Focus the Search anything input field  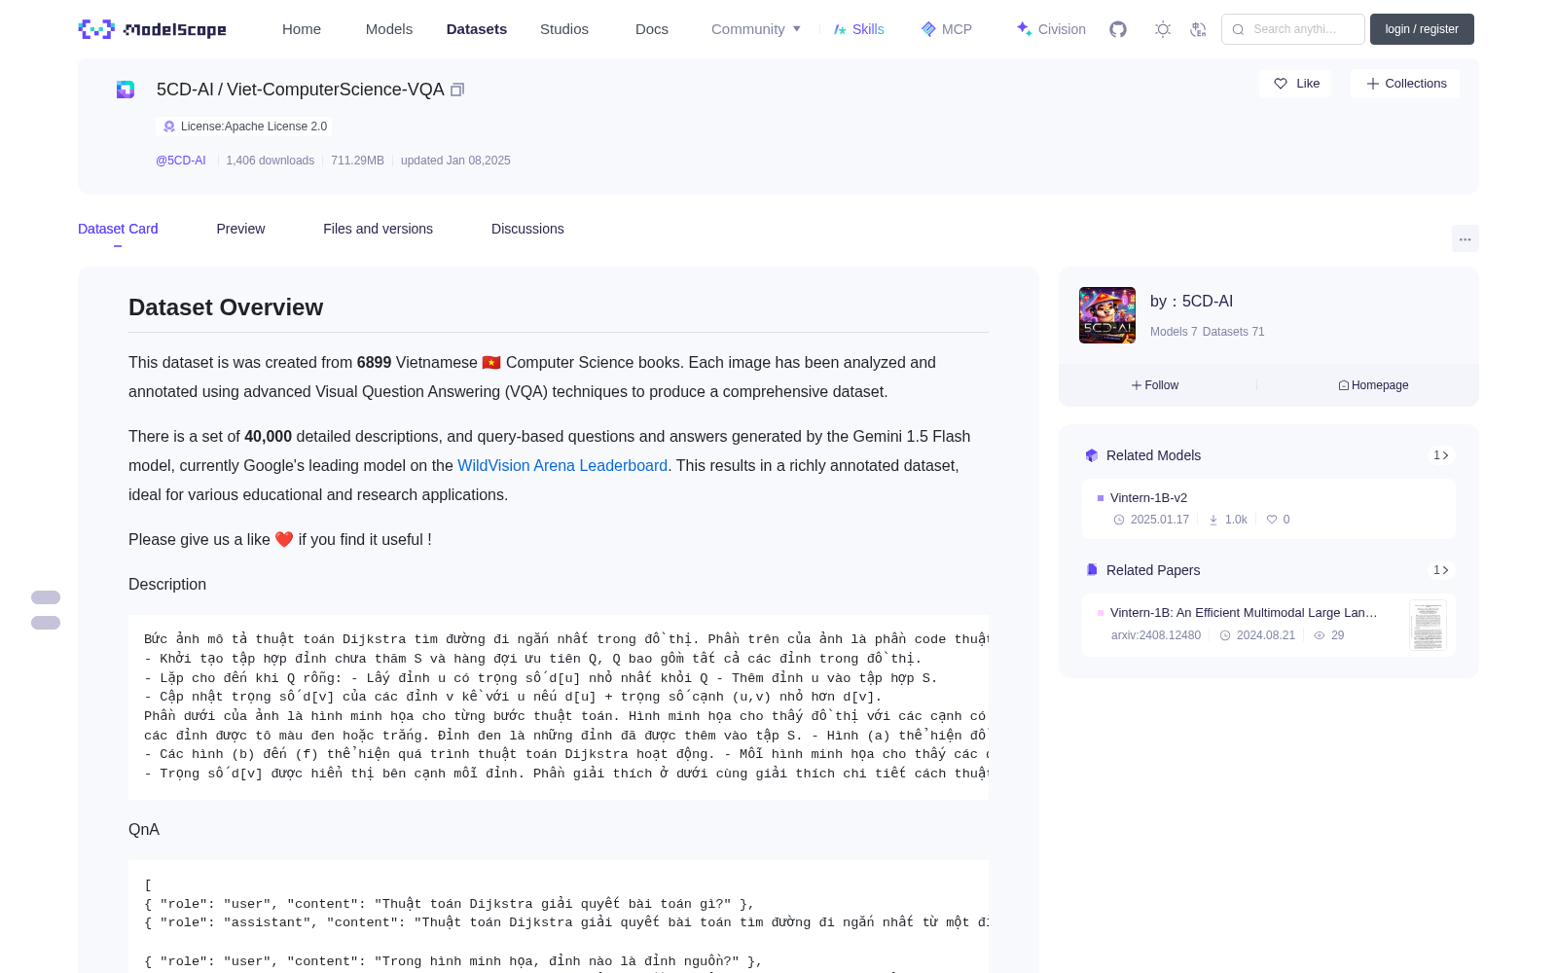(1293, 29)
